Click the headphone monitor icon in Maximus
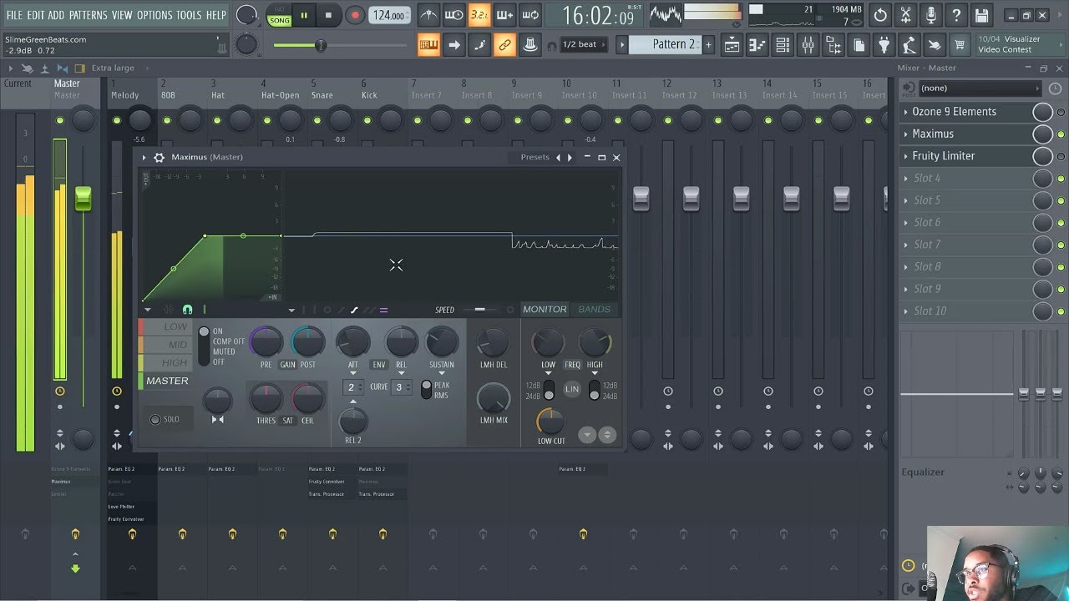 coord(187,310)
